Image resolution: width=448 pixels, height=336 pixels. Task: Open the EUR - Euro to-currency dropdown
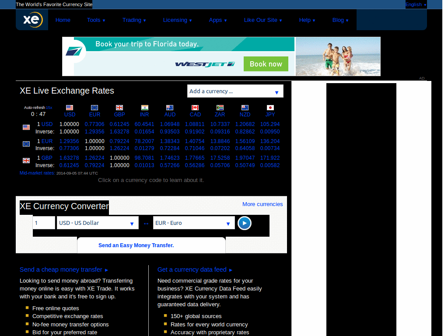[194, 223]
